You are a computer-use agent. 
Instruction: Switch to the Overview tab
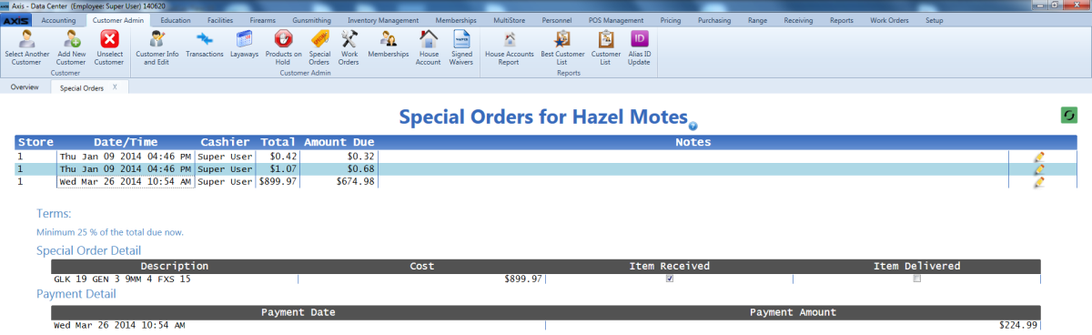25,87
